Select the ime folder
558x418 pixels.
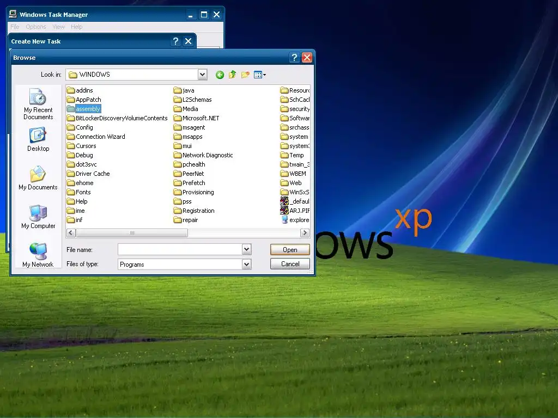coord(76,211)
